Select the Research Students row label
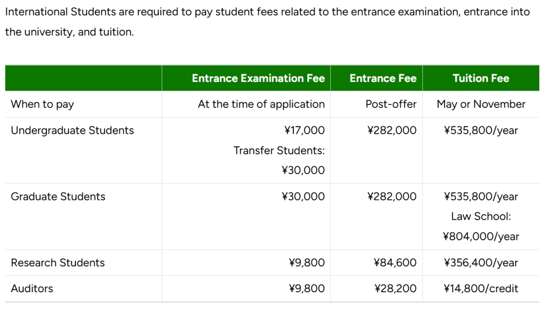The image size is (547, 316). pos(58,263)
